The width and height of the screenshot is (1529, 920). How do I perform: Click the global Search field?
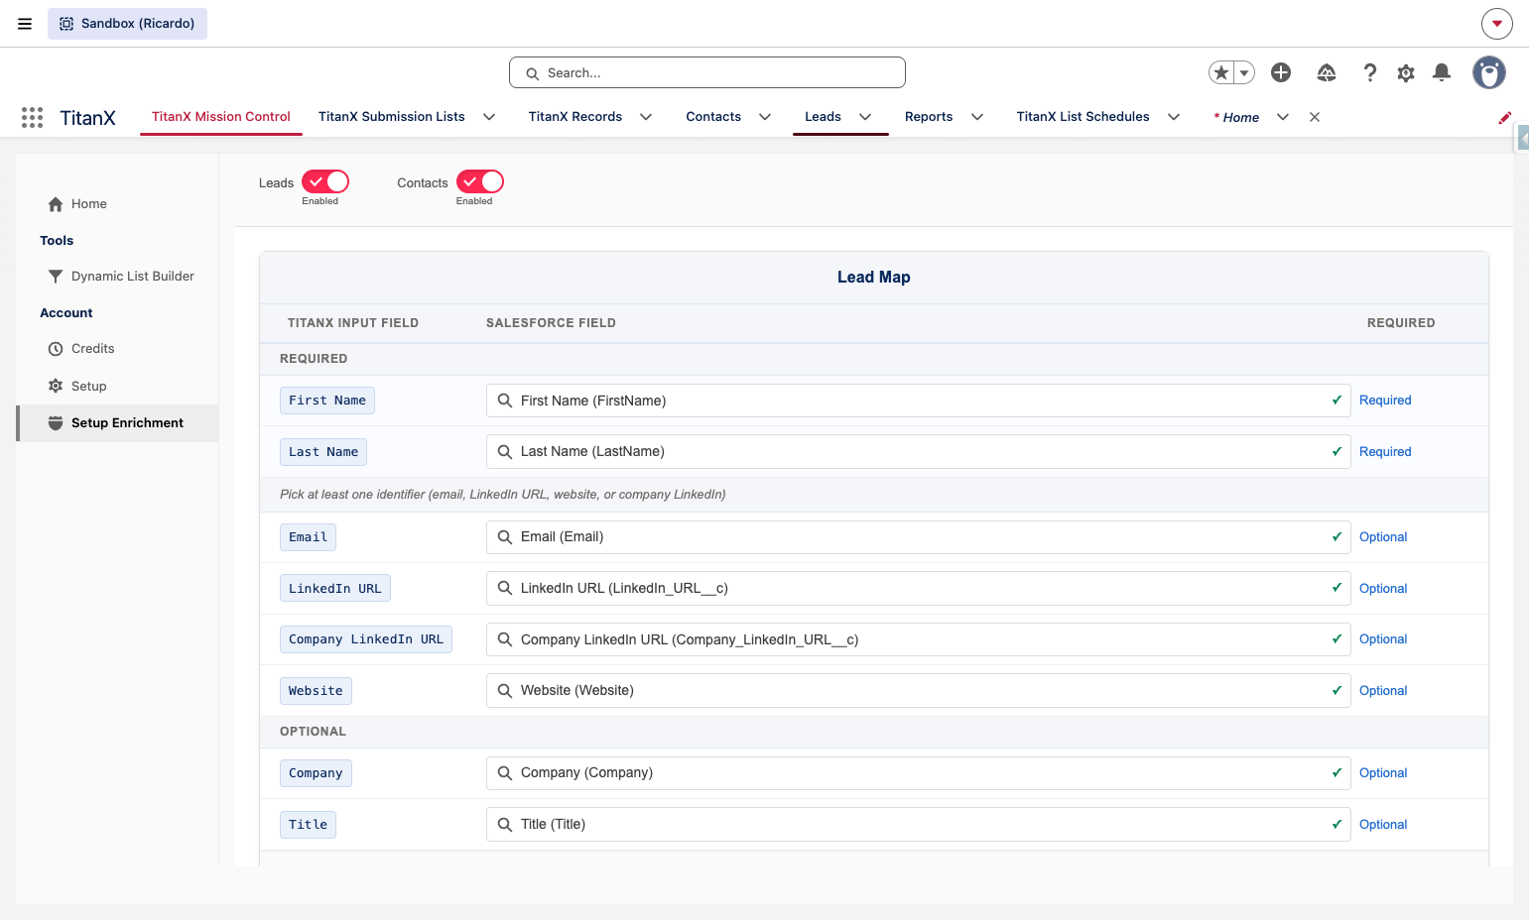pos(707,72)
